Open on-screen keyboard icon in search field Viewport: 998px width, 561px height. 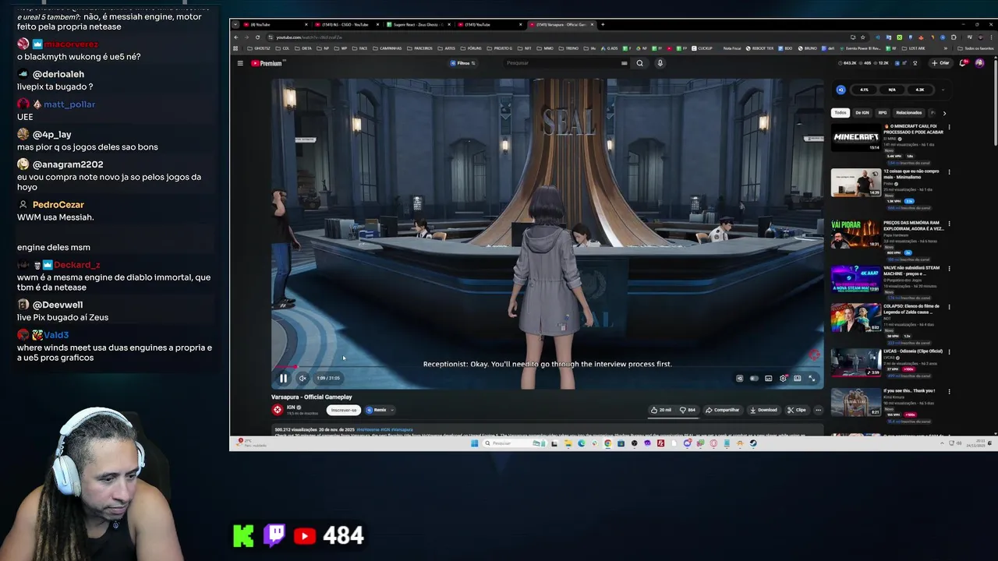click(x=624, y=63)
